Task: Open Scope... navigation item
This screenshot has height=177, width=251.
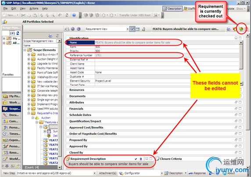Action: pos(11,108)
